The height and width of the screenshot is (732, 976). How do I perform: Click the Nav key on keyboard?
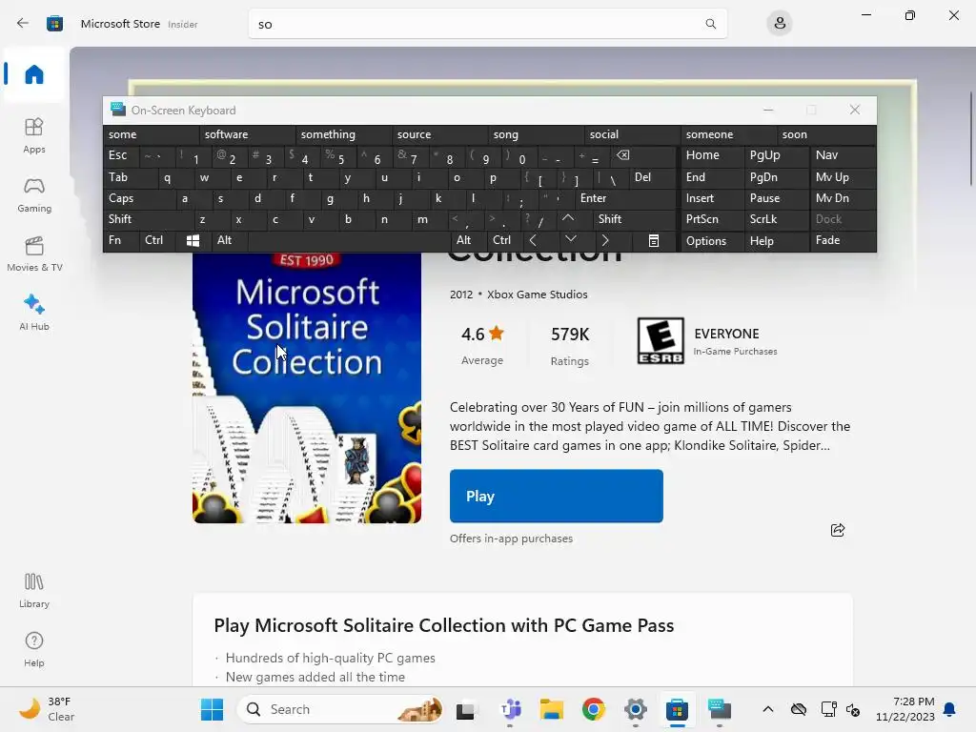844,155
